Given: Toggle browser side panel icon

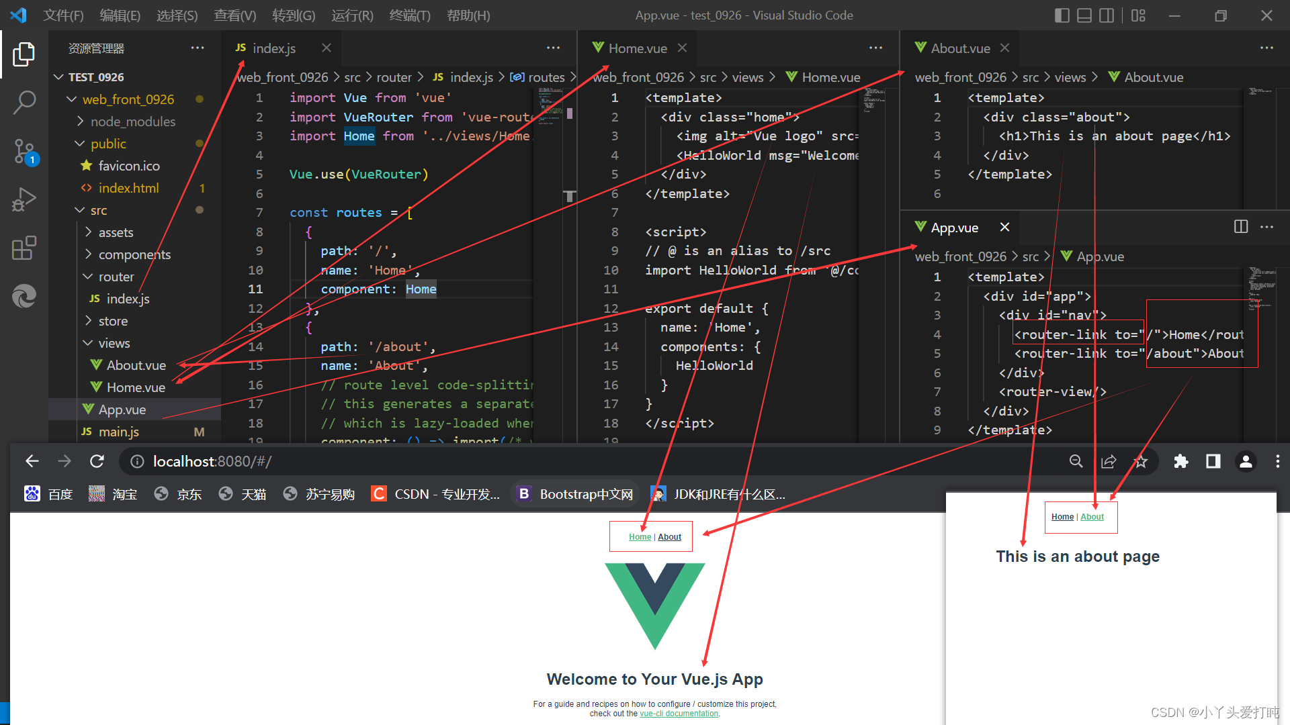Looking at the screenshot, I should point(1213,461).
